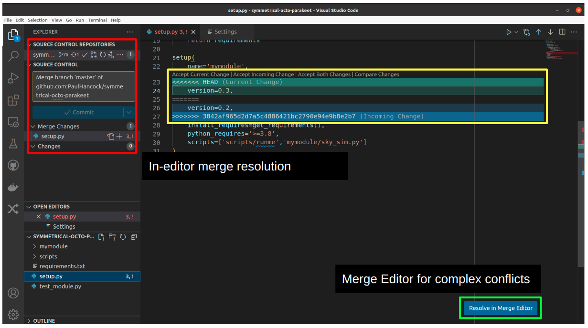Click the Resolve in Merge Editor button

coord(500,308)
